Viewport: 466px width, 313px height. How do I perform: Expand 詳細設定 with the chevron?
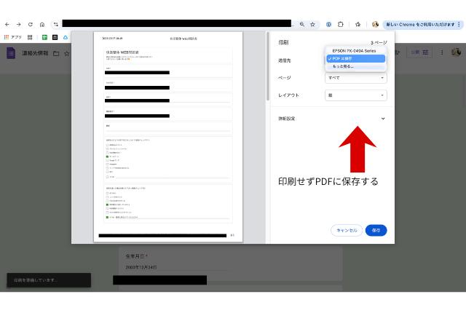pos(383,119)
